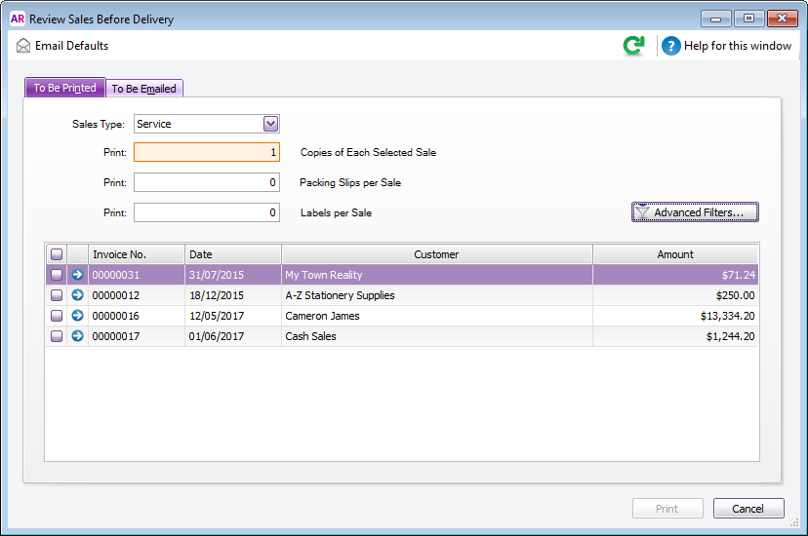The height and width of the screenshot is (536, 808).
Task: Click the Copies of Each Selected Sale field
Action: [207, 152]
